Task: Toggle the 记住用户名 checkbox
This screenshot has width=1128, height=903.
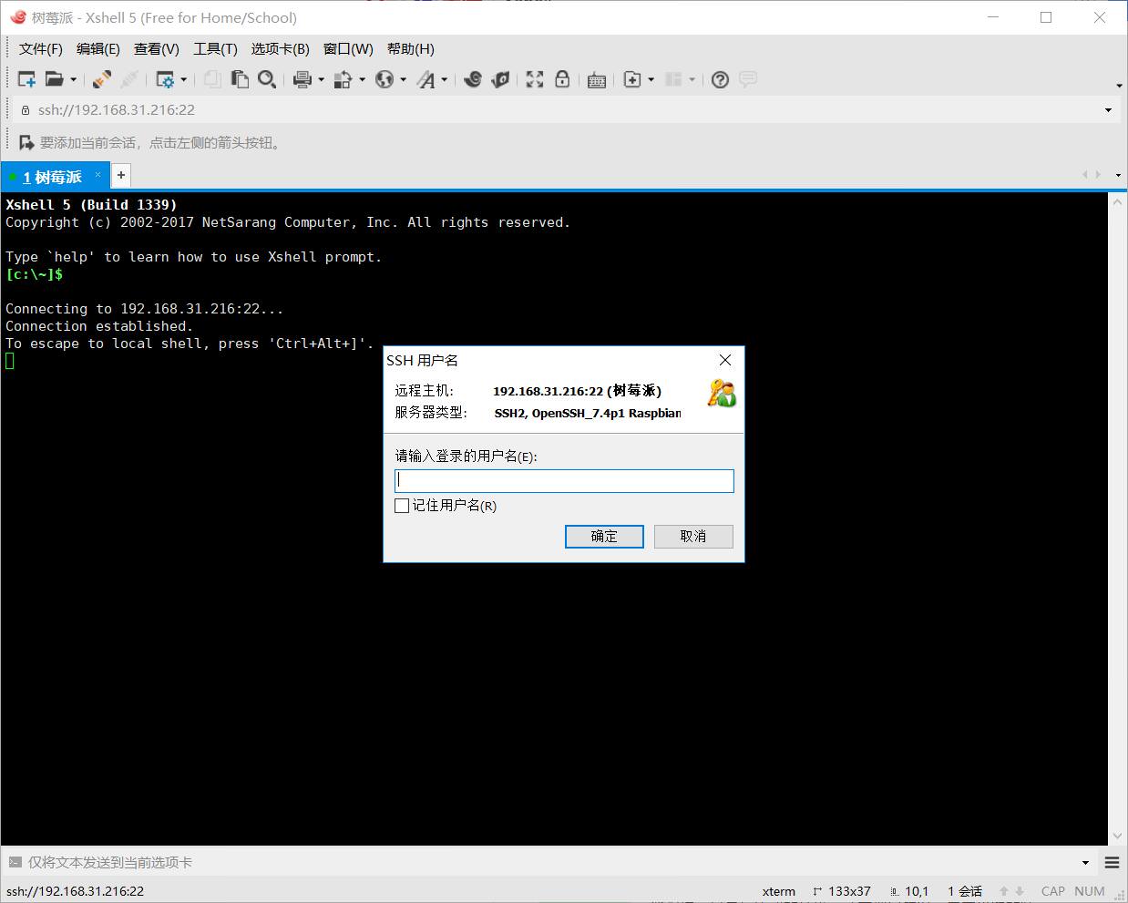Action: (x=402, y=506)
